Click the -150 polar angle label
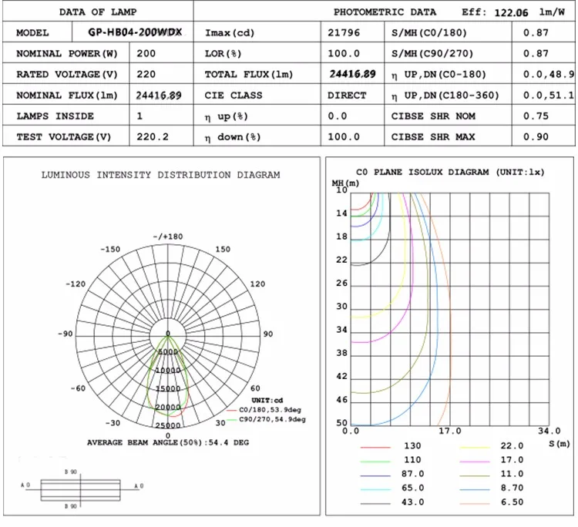578x527 pixels. coord(110,249)
